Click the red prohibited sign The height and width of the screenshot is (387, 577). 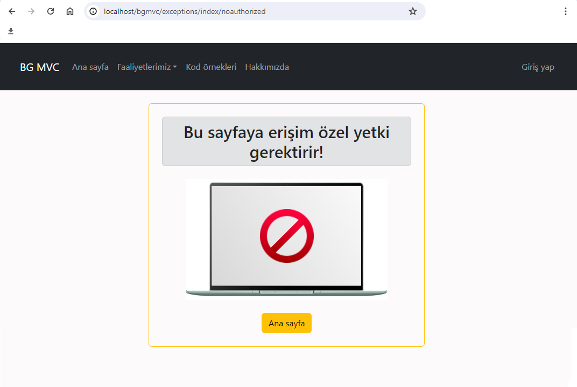click(x=286, y=236)
